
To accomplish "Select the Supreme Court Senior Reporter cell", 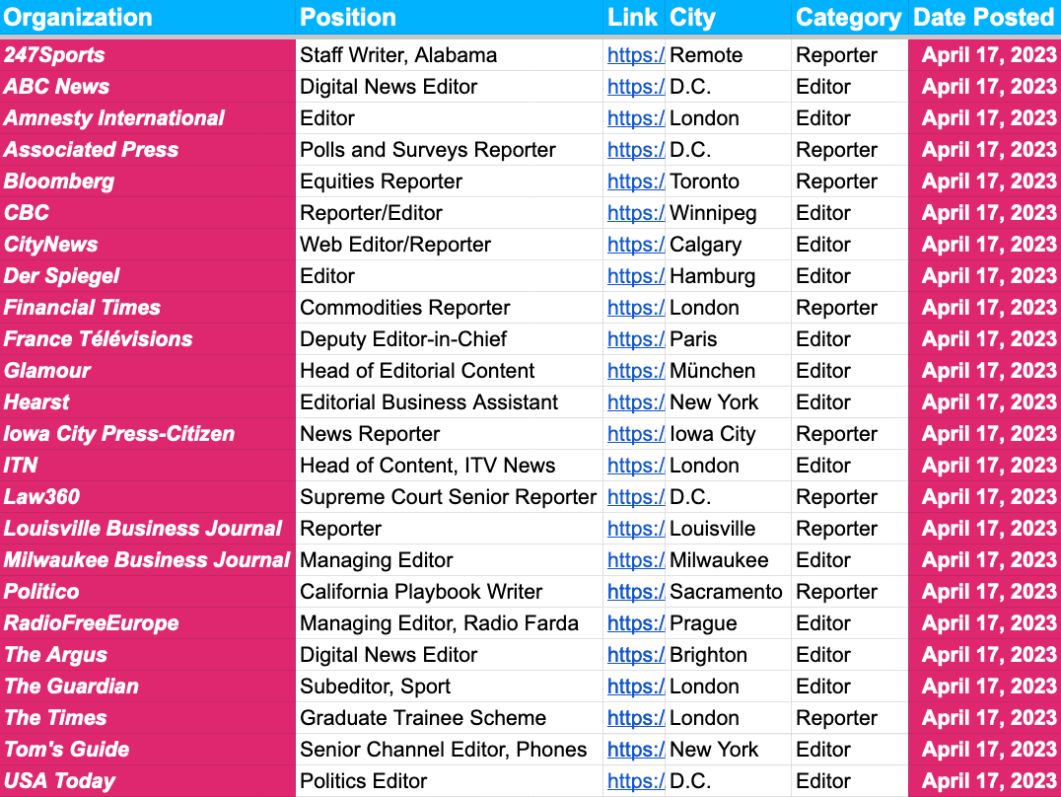I will (448, 497).
